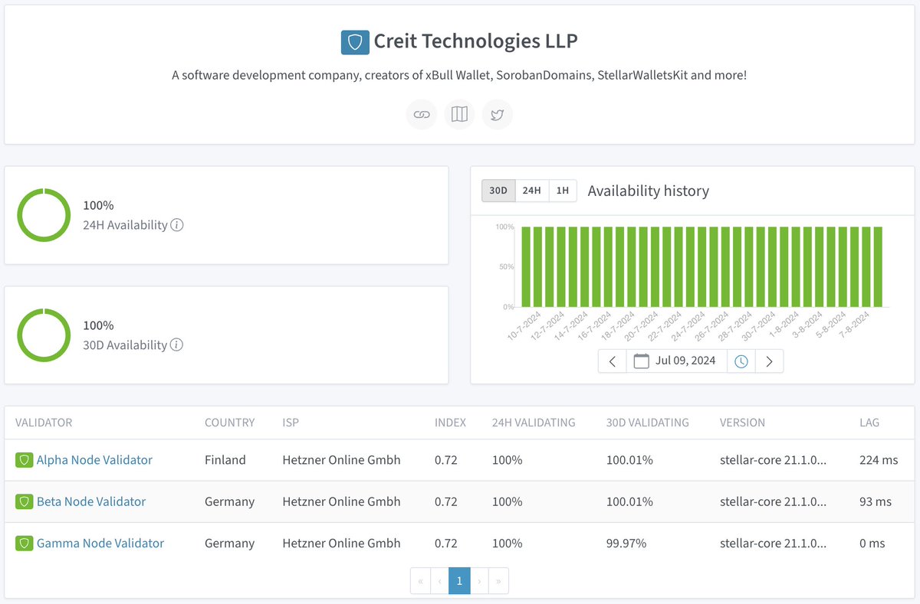Click shield icon for Beta Node Validator
Image resolution: width=920 pixels, height=604 pixels.
pyautogui.click(x=24, y=501)
